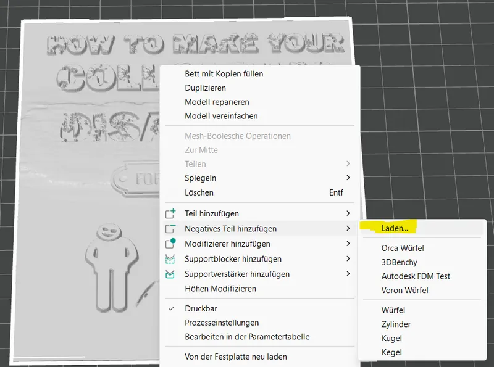Select '3DBenchy' from the submenu
Viewport: 494px width, 367px height.
tap(399, 262)
